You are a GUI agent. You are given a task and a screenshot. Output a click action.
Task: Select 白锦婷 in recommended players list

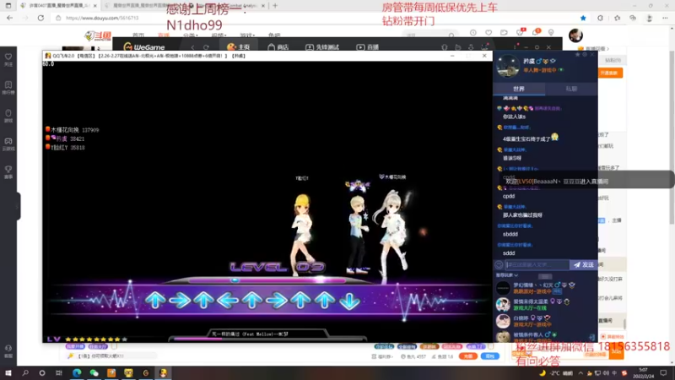546,321
